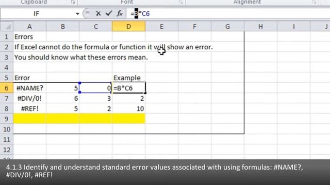Click the editing cell showing =B*C6
This screenshot has height=185, width=330.
pos(128,88)
